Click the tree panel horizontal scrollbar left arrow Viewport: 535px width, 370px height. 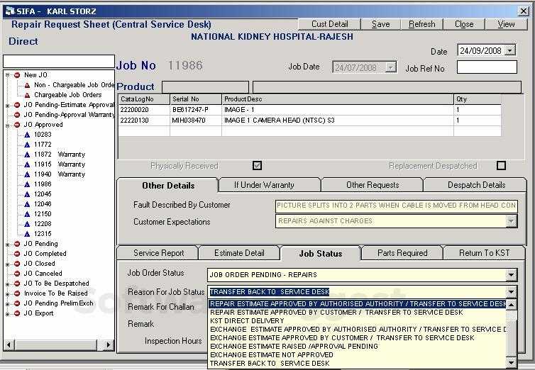[9, 344]
